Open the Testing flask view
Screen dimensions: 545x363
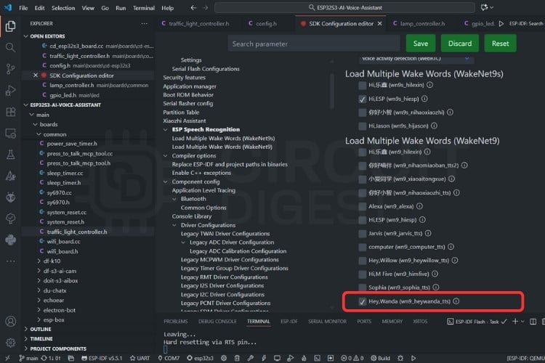(x=10, y=155)
